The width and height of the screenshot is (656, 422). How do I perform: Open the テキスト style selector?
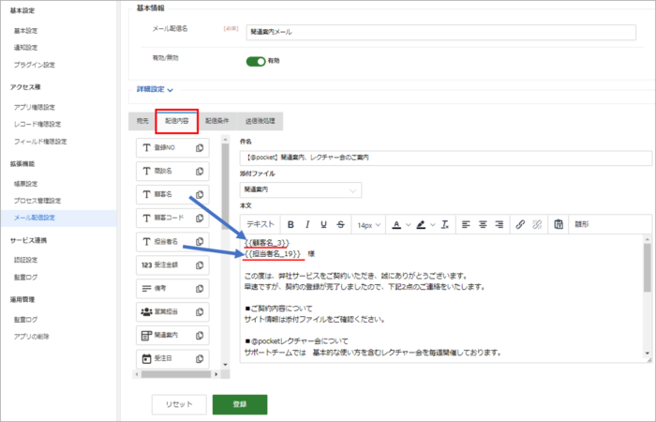260,224
